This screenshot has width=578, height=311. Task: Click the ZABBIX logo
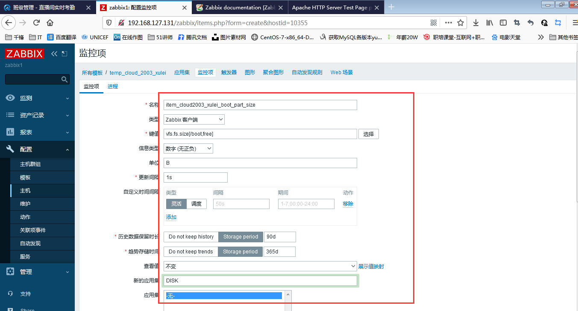pyautogui.click(x=24, y=54)
